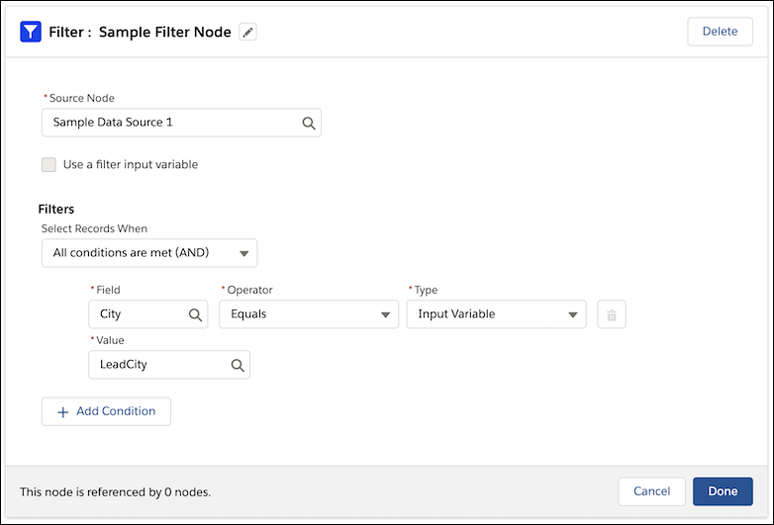Click the Sample Filter Node title text
The width and height of the screenshot is (774, 525).
pos(164,33)
